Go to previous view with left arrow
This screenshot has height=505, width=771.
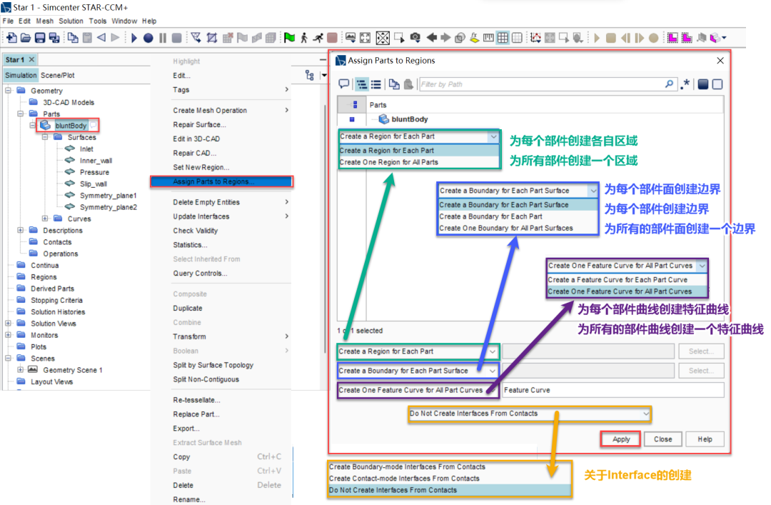pyautogui.click(x=432, y=37)
